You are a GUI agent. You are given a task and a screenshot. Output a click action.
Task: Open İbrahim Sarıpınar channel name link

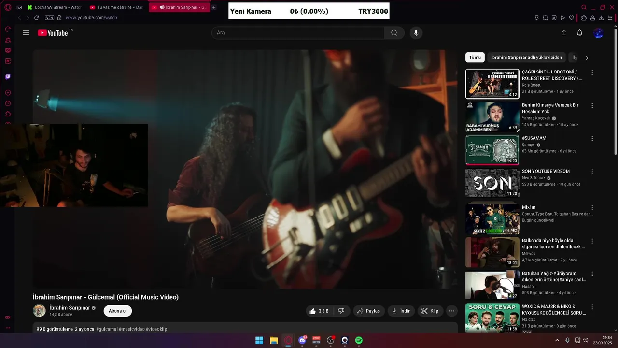(x=70, y=308)
